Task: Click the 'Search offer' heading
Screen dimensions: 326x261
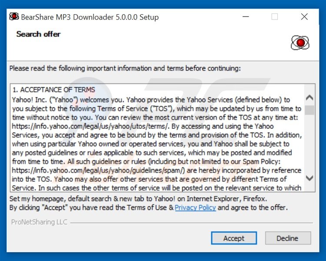Action: click(38, 34)
